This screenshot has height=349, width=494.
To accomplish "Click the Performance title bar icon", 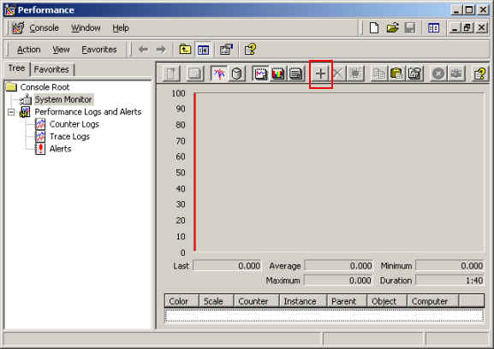I will tap(9, 10).
